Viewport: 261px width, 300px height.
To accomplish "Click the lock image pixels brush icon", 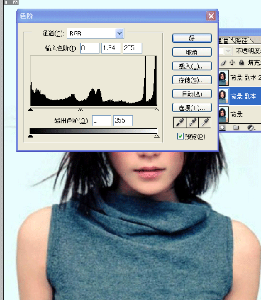I will [224, 62].
